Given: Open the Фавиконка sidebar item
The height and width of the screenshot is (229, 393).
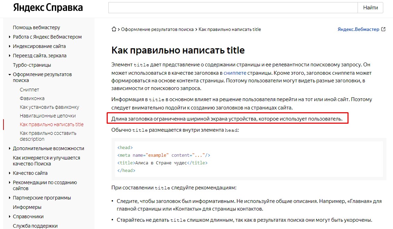Looking at the screenshot, I should click(x=32, y=98).
